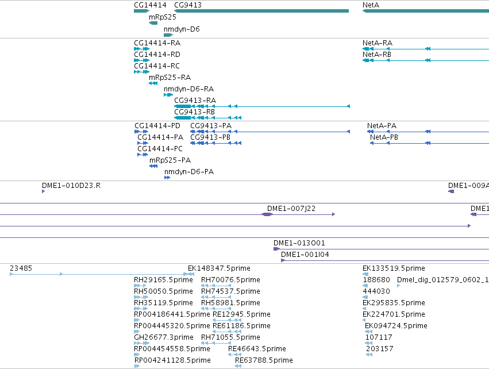Click RP004454558.5prime feature
This screenshot has height=369, width=489.
pos(137,355)
